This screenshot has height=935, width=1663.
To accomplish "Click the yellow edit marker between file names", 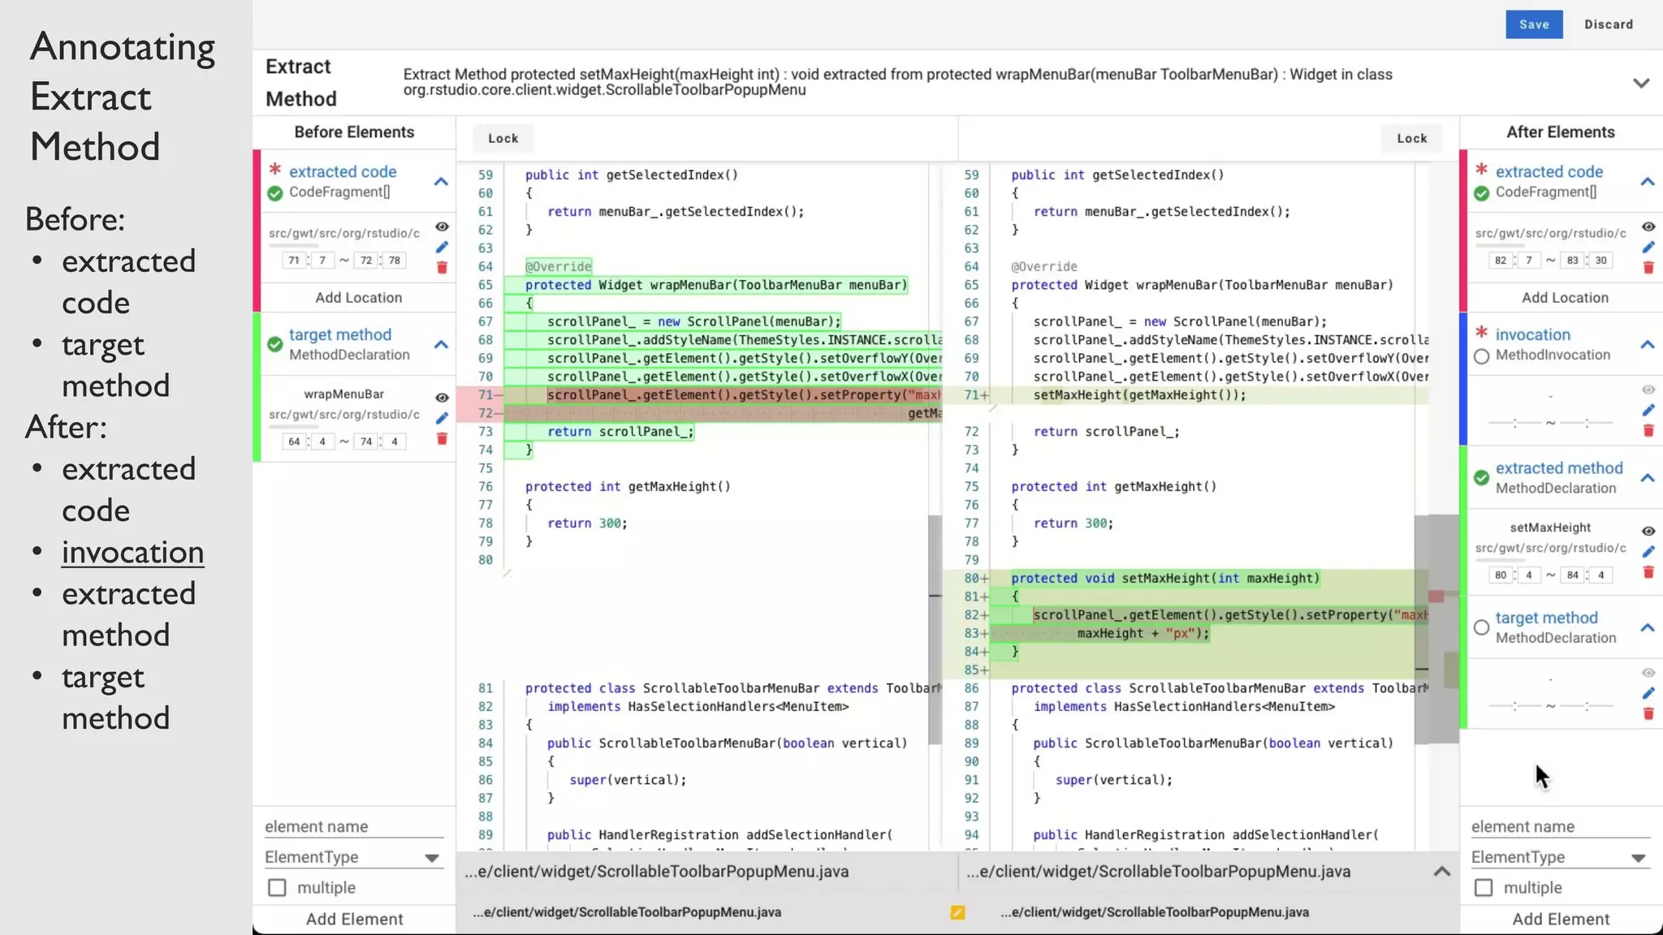I will 957,912.
